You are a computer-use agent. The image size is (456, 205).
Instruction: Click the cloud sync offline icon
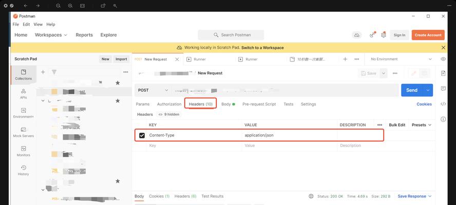pos(356,35)
